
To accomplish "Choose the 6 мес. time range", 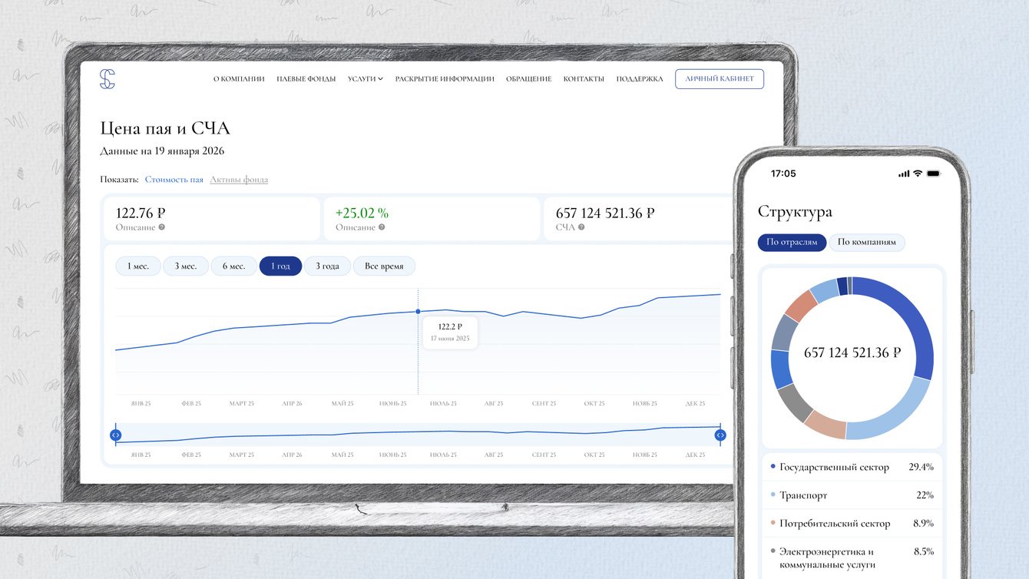I will tap(234, 266).
